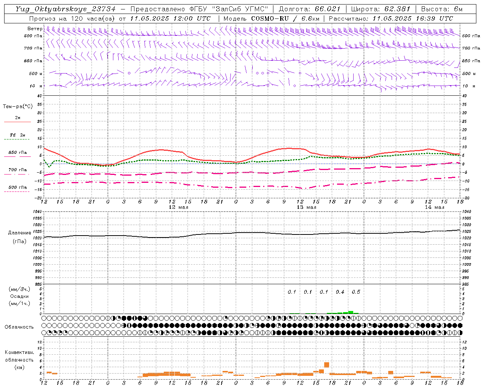Click the 12 мая date label
Screen dimensions: 482x386
click(x=178, y=207)
